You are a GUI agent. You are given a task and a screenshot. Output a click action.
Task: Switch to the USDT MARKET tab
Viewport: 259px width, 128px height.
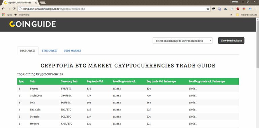click(73, 51)
